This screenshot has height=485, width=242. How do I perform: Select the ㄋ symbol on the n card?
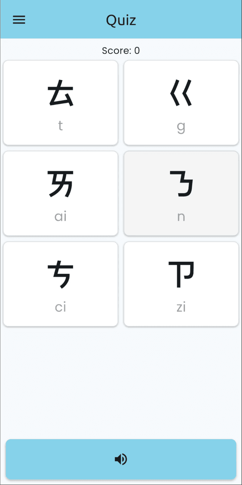[x=181, y=184]
